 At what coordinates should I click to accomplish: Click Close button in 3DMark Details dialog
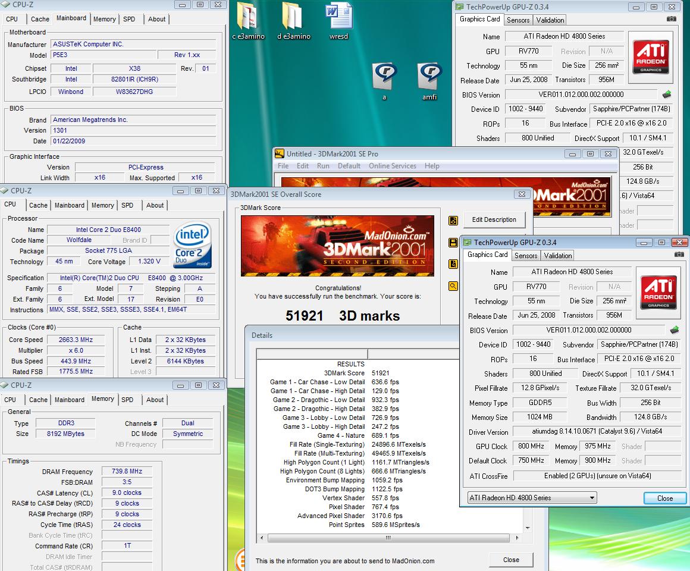click(511, 560)
